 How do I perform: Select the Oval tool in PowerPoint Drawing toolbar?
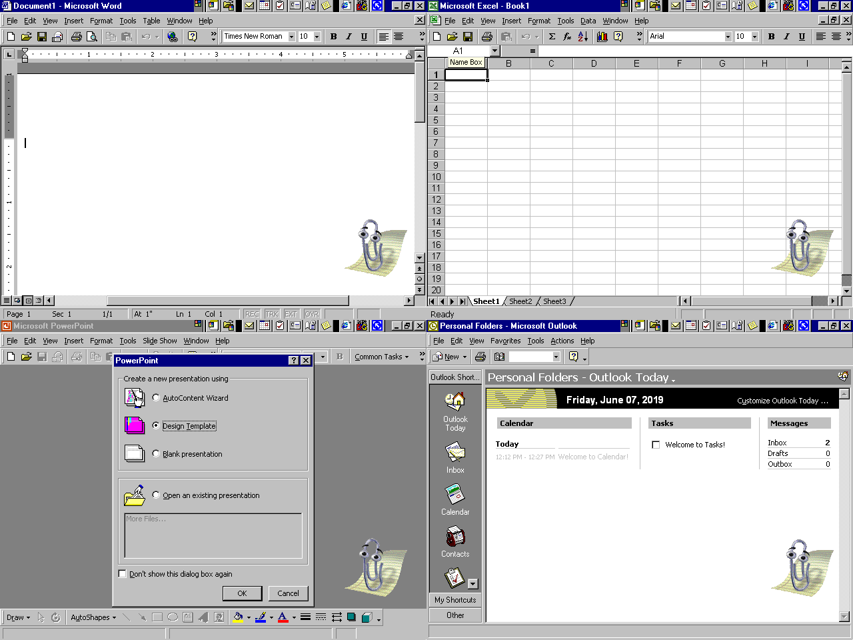click(x=173, y=617)
